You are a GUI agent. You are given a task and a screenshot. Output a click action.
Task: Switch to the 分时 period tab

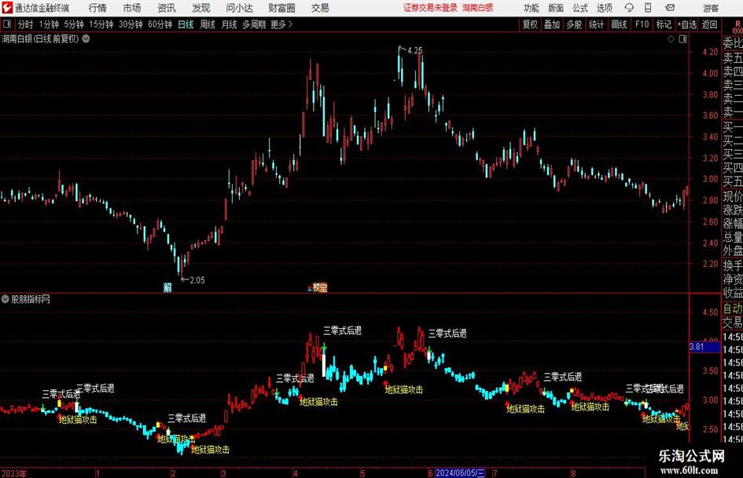25,24
